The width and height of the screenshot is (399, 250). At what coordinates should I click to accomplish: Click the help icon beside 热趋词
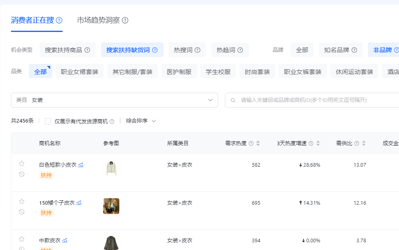click(241, 50)
